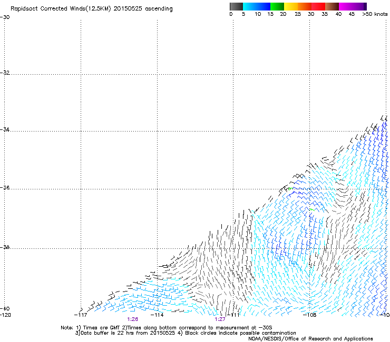Click the '10' legend scale label
Viewport: 390px width, 342px height.
click(258, 14)
